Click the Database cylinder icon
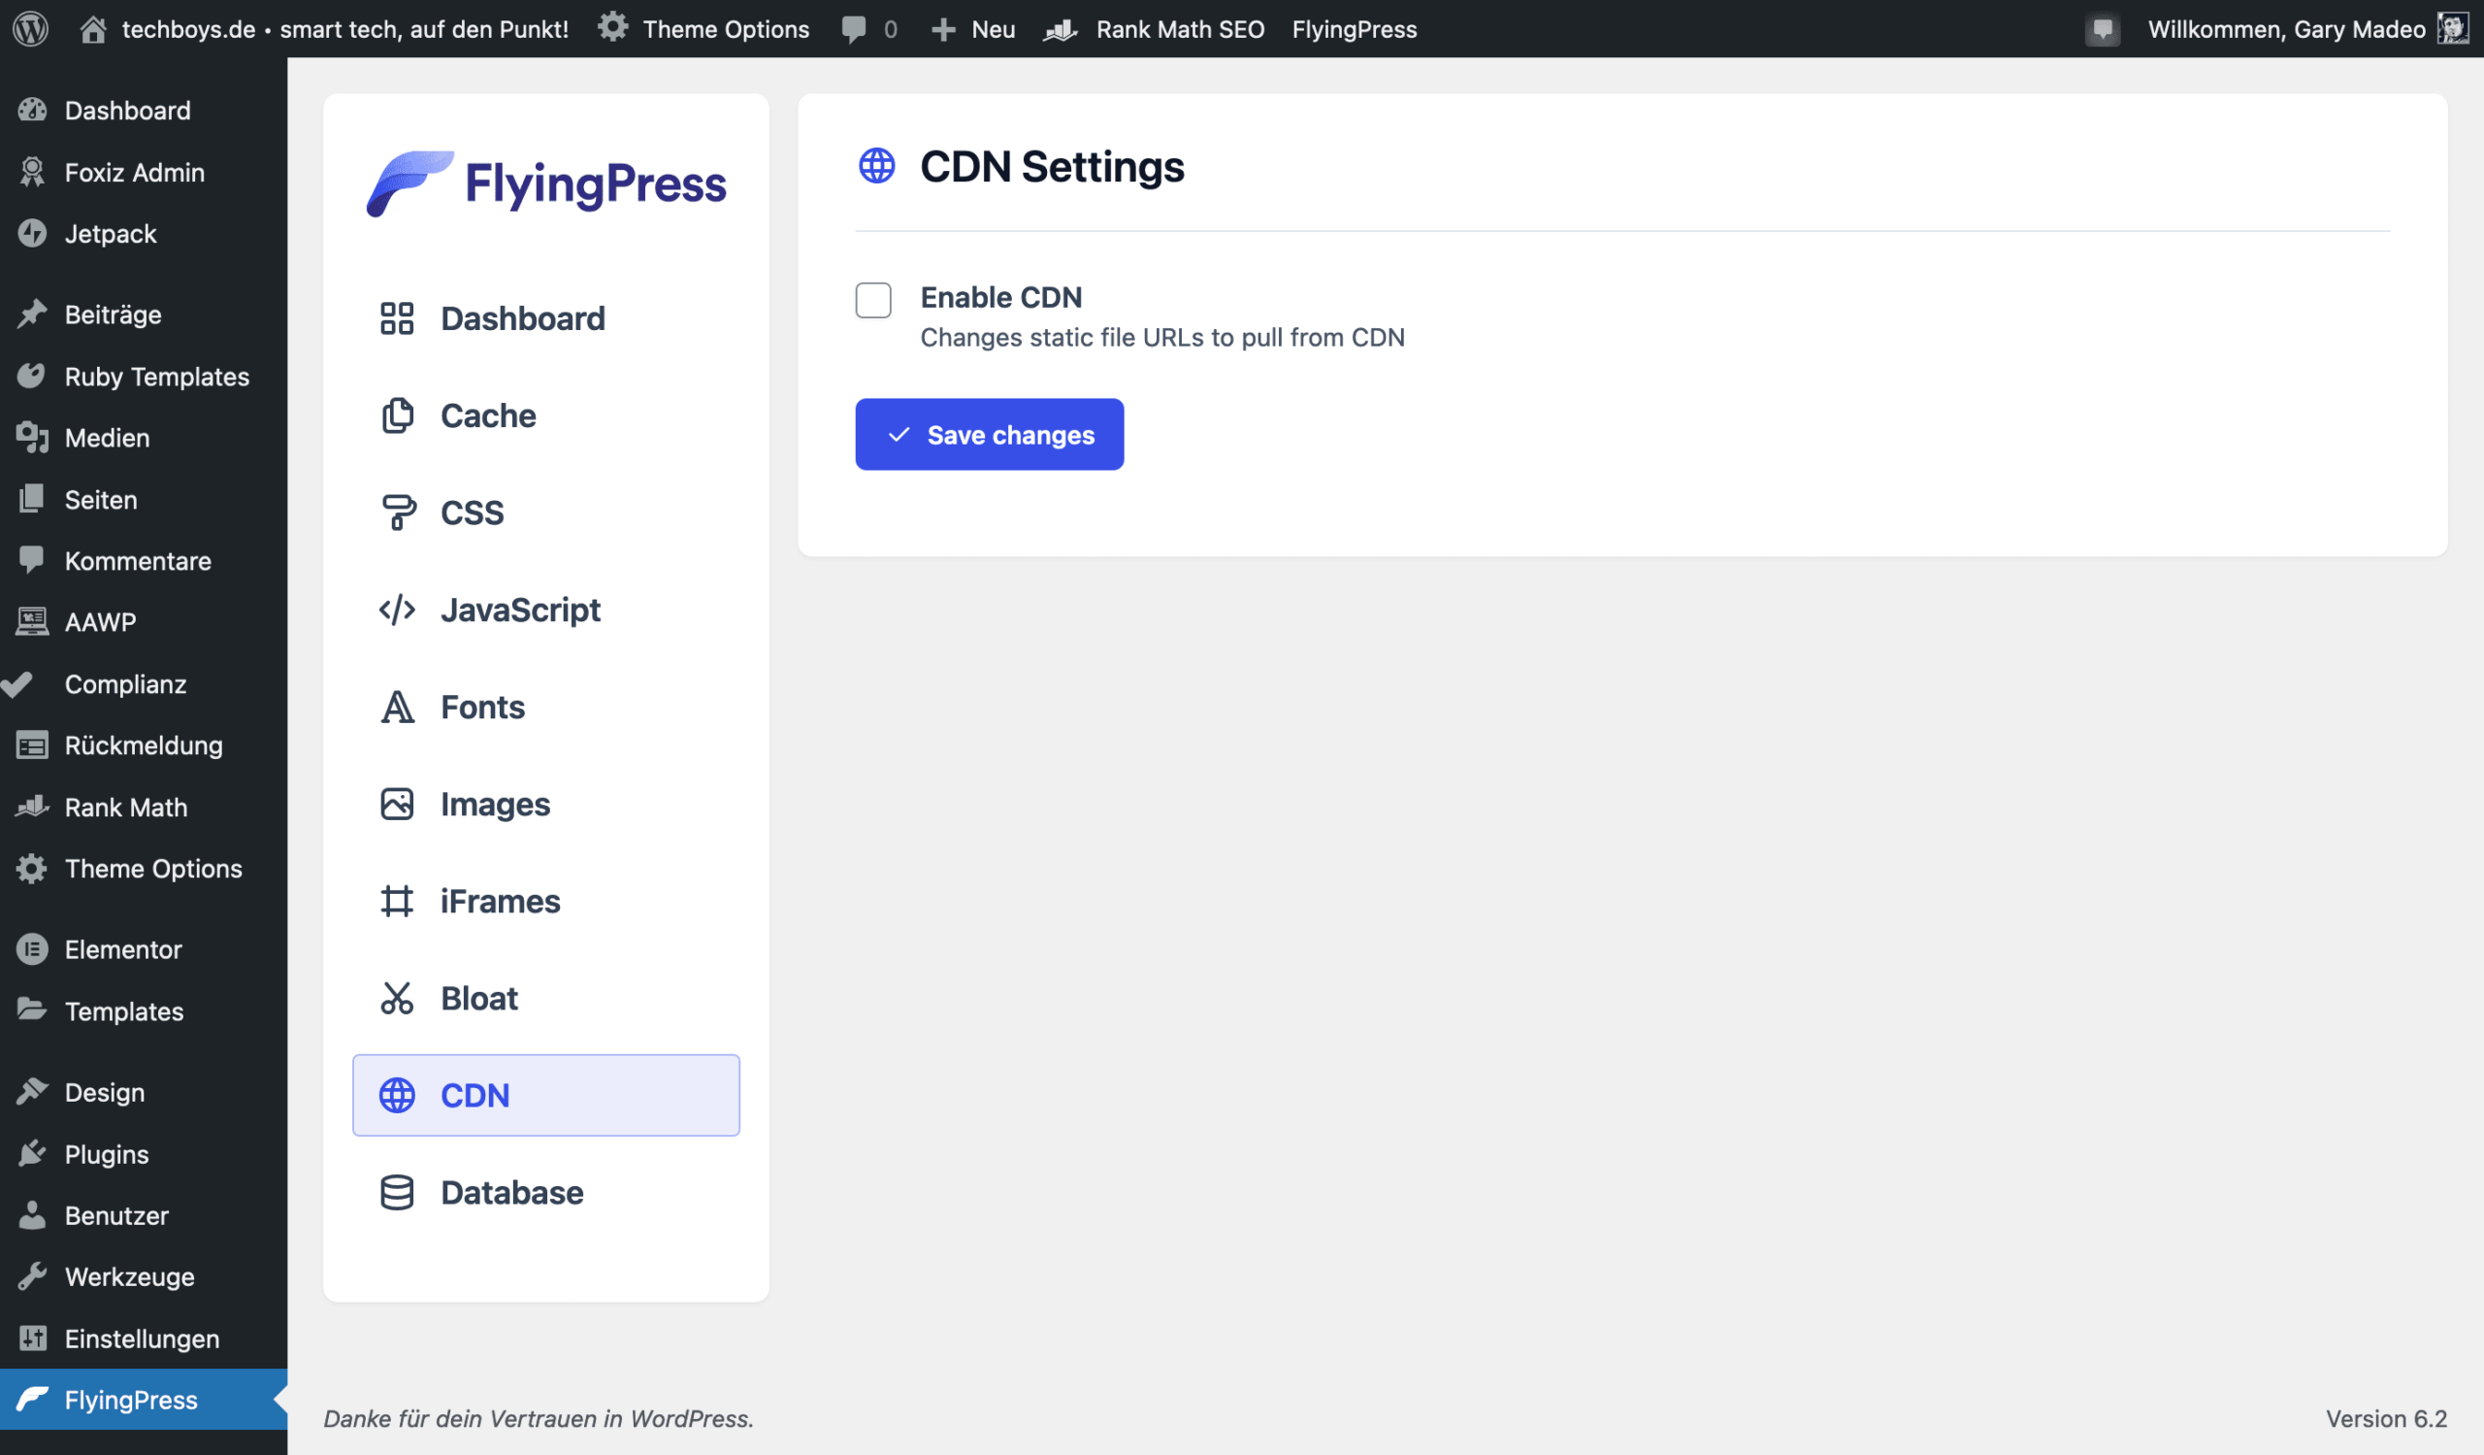2484x1455 pixels. 397,1193
